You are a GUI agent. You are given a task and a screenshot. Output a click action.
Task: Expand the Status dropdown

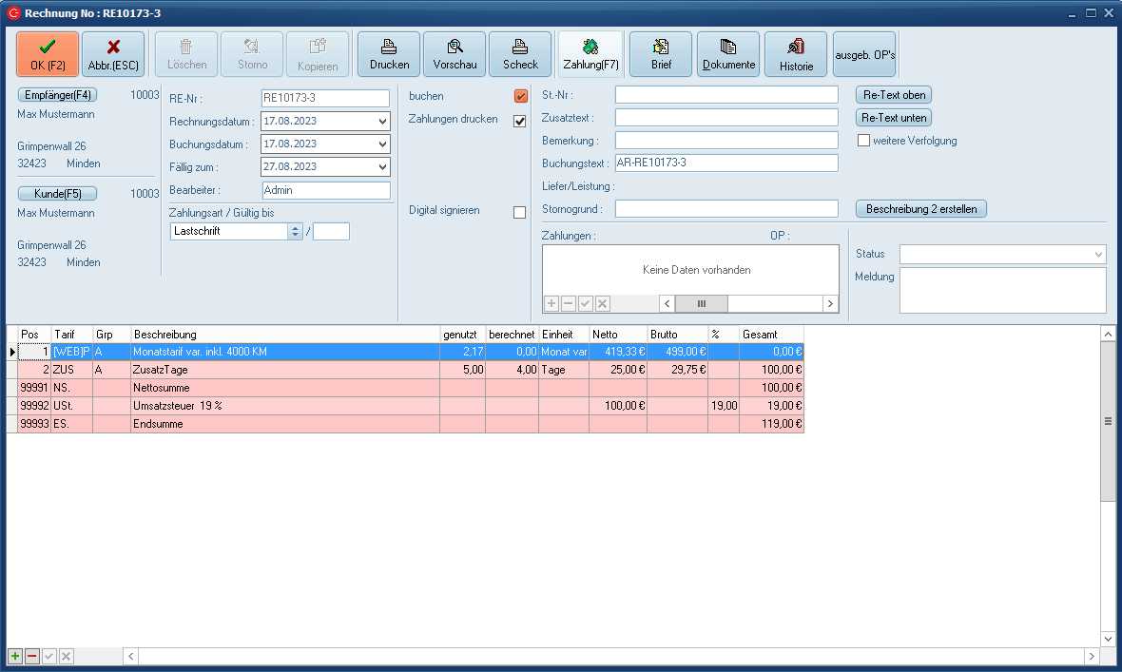1099,255
